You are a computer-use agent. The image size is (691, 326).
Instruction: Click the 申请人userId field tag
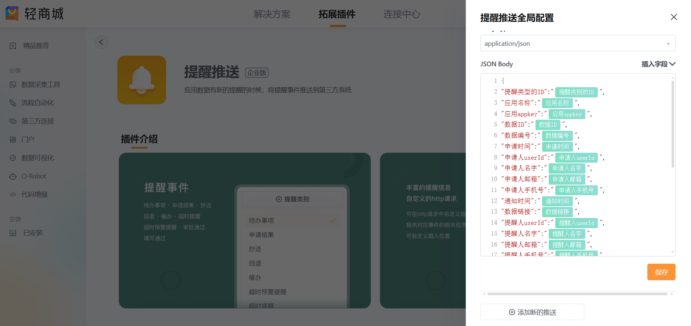[577, 158]
